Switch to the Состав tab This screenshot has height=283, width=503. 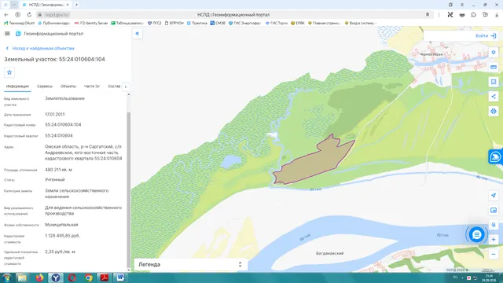click(114, 86)
